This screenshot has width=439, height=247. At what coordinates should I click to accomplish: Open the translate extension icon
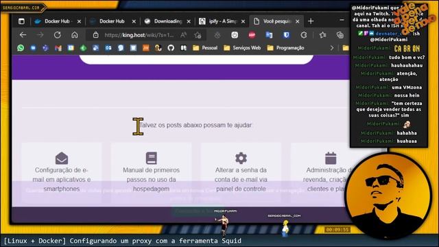point(269,35)
